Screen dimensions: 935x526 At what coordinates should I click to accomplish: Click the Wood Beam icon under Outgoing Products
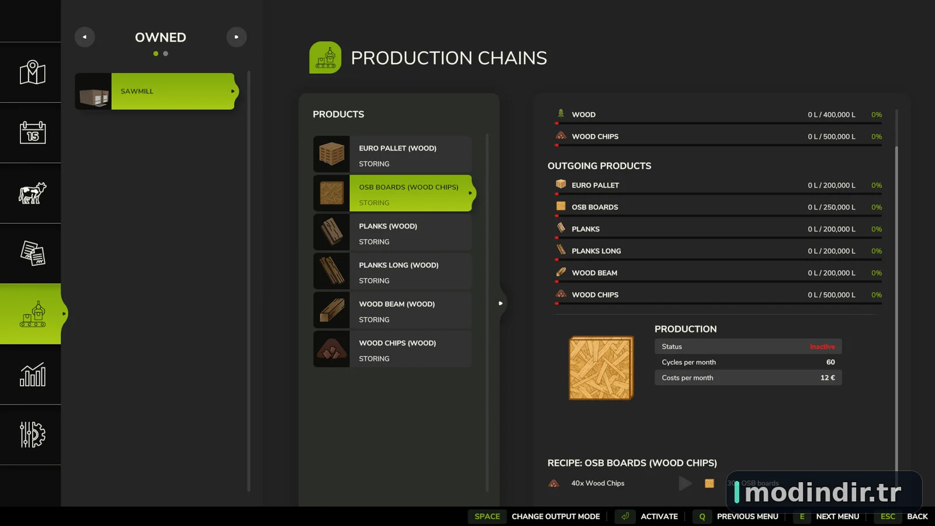point(561,272)
